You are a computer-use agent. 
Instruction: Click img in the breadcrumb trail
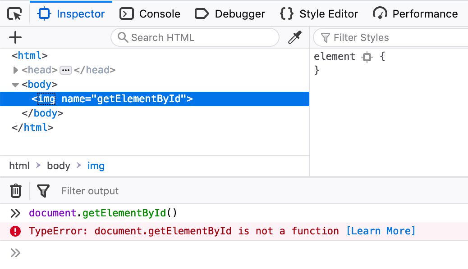pos(96,166)
